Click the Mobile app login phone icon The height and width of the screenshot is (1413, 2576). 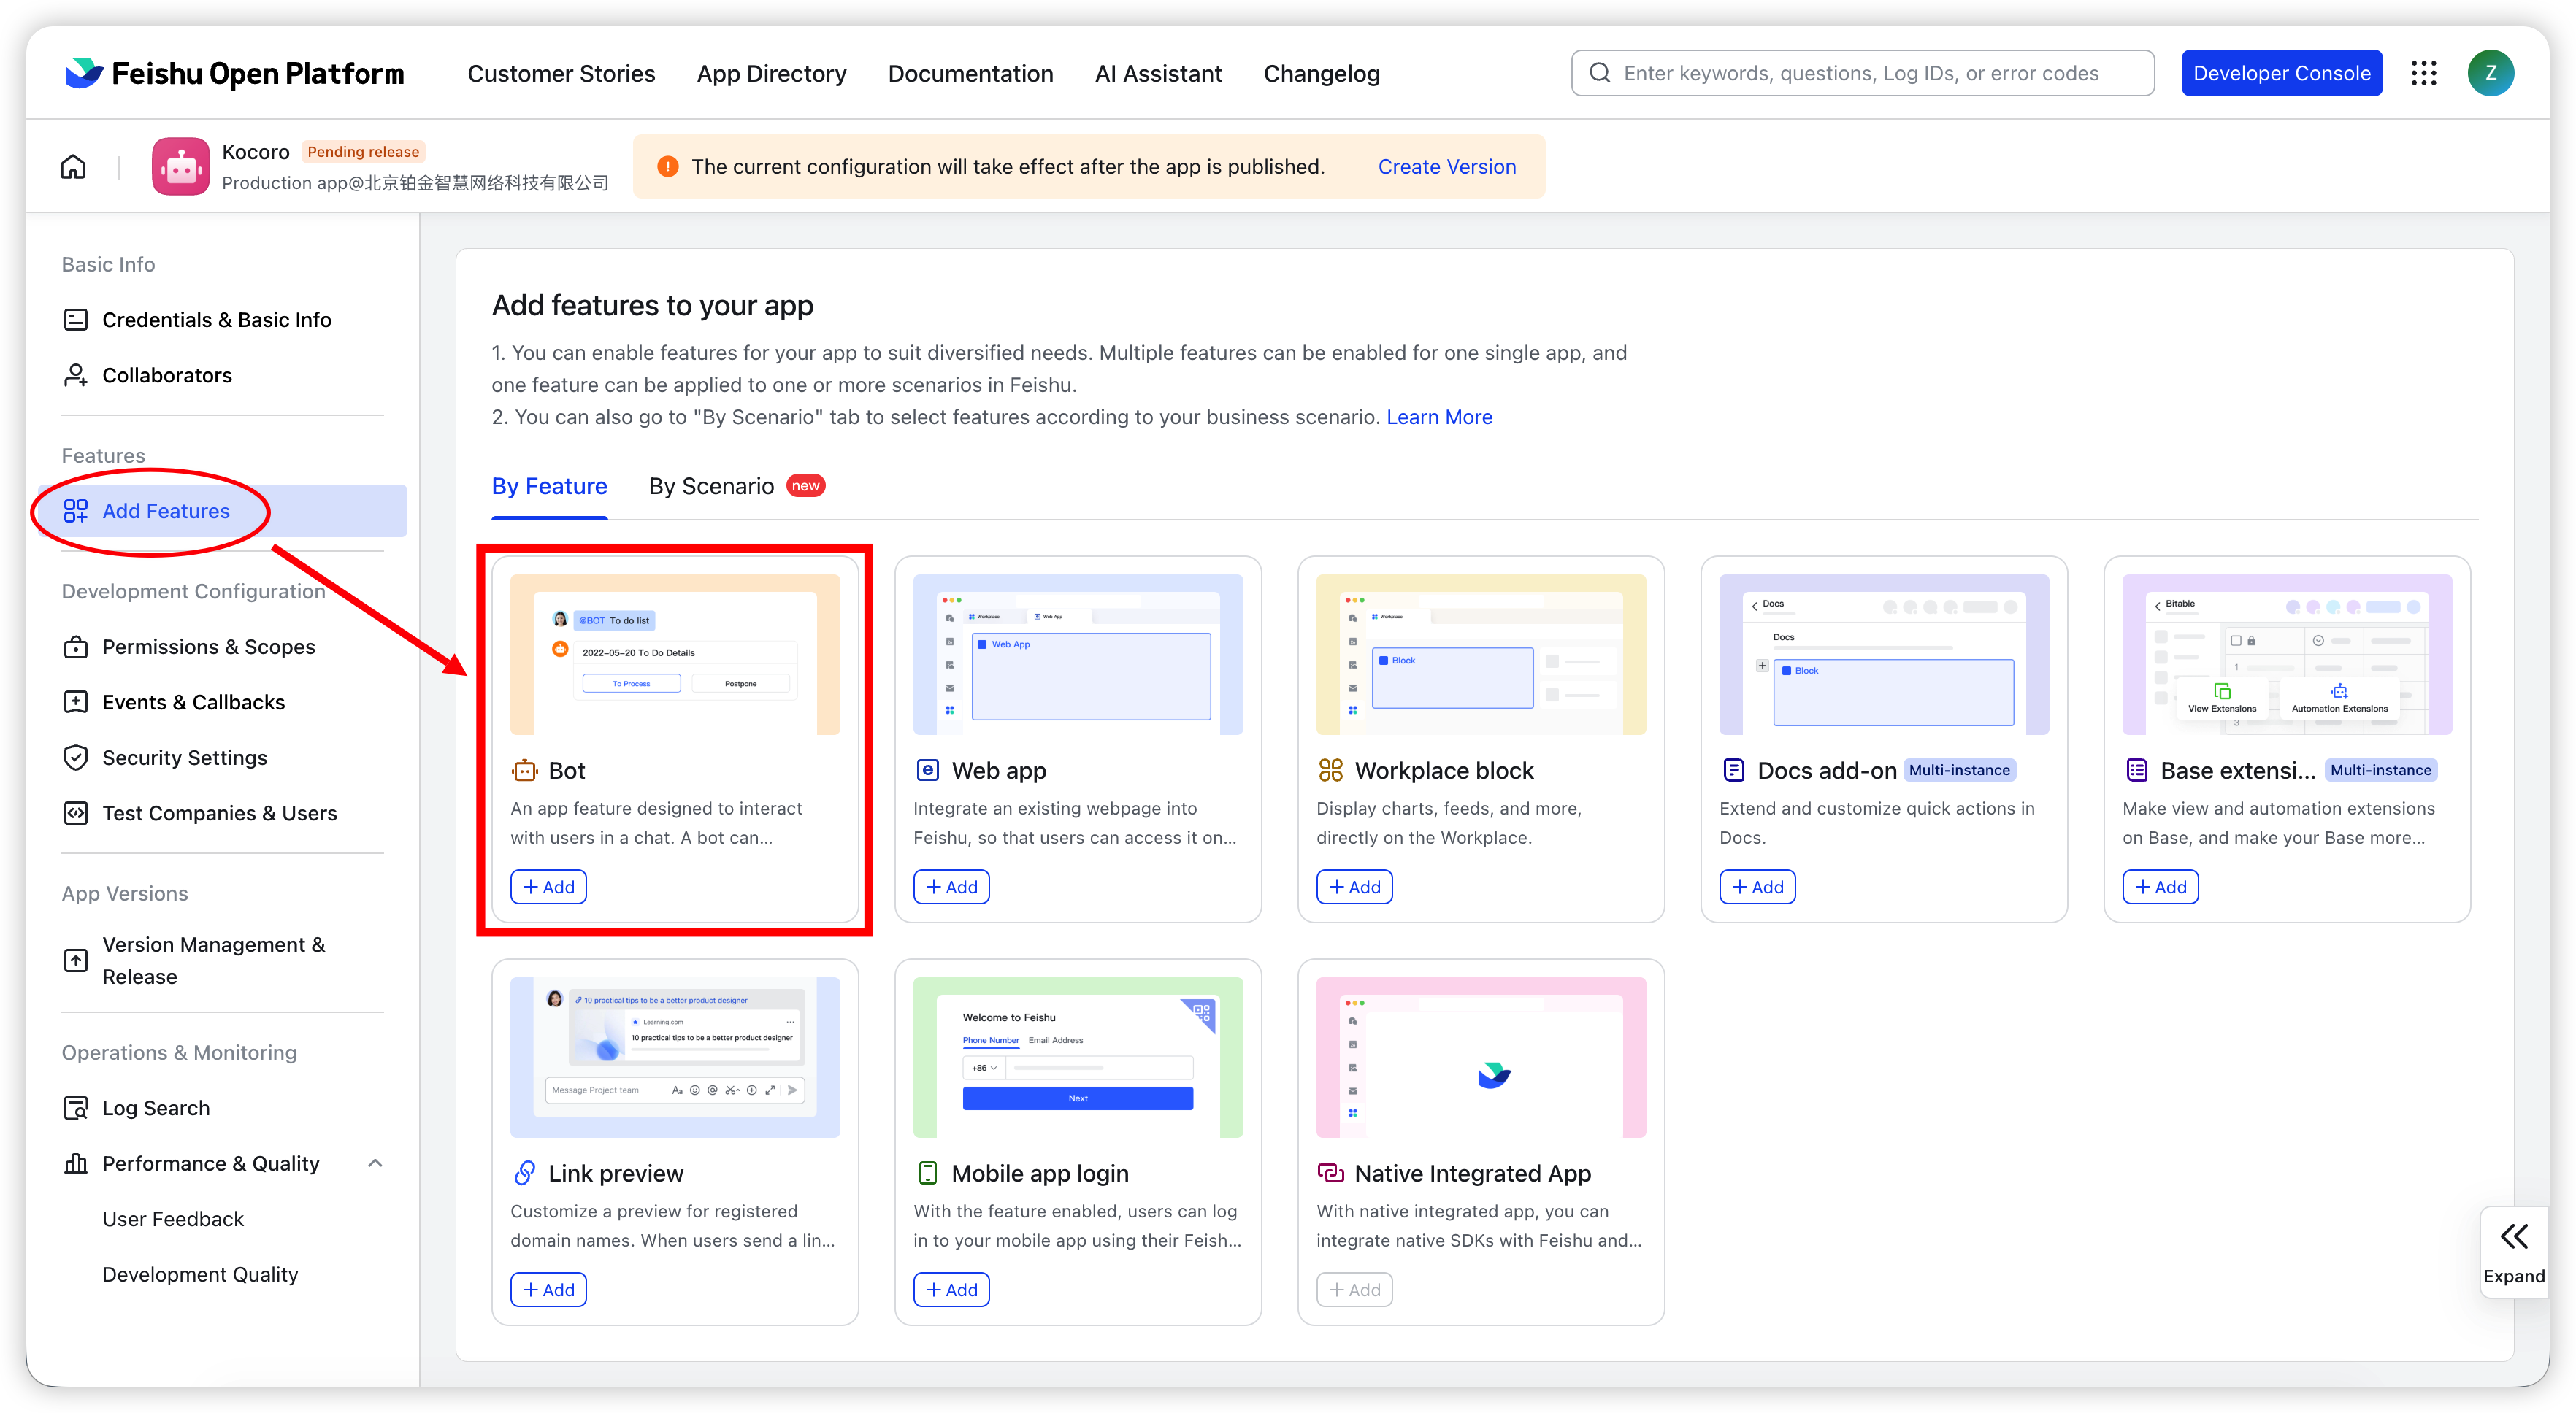tap(928, 1173)
